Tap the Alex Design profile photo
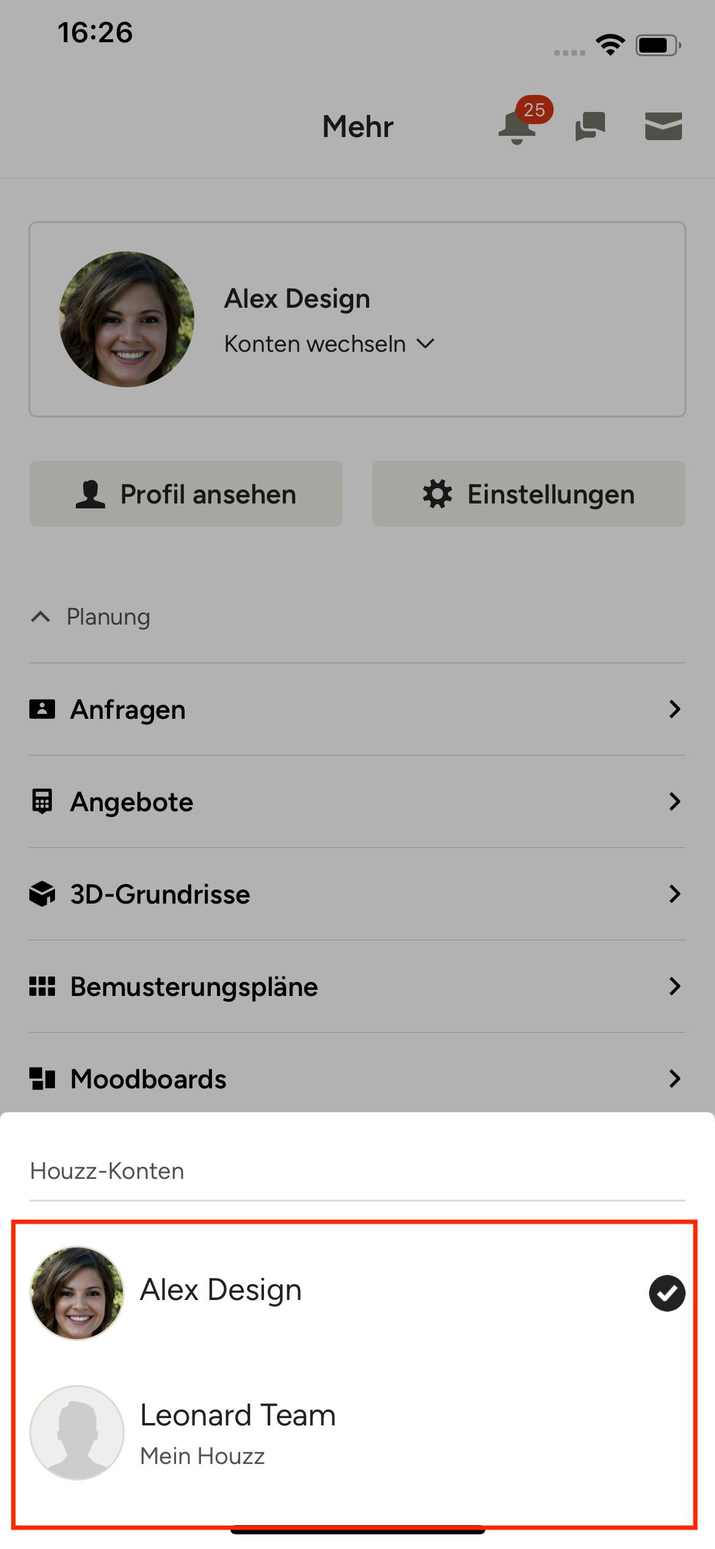The image size is (715, 1549). [x=127, y=319]
